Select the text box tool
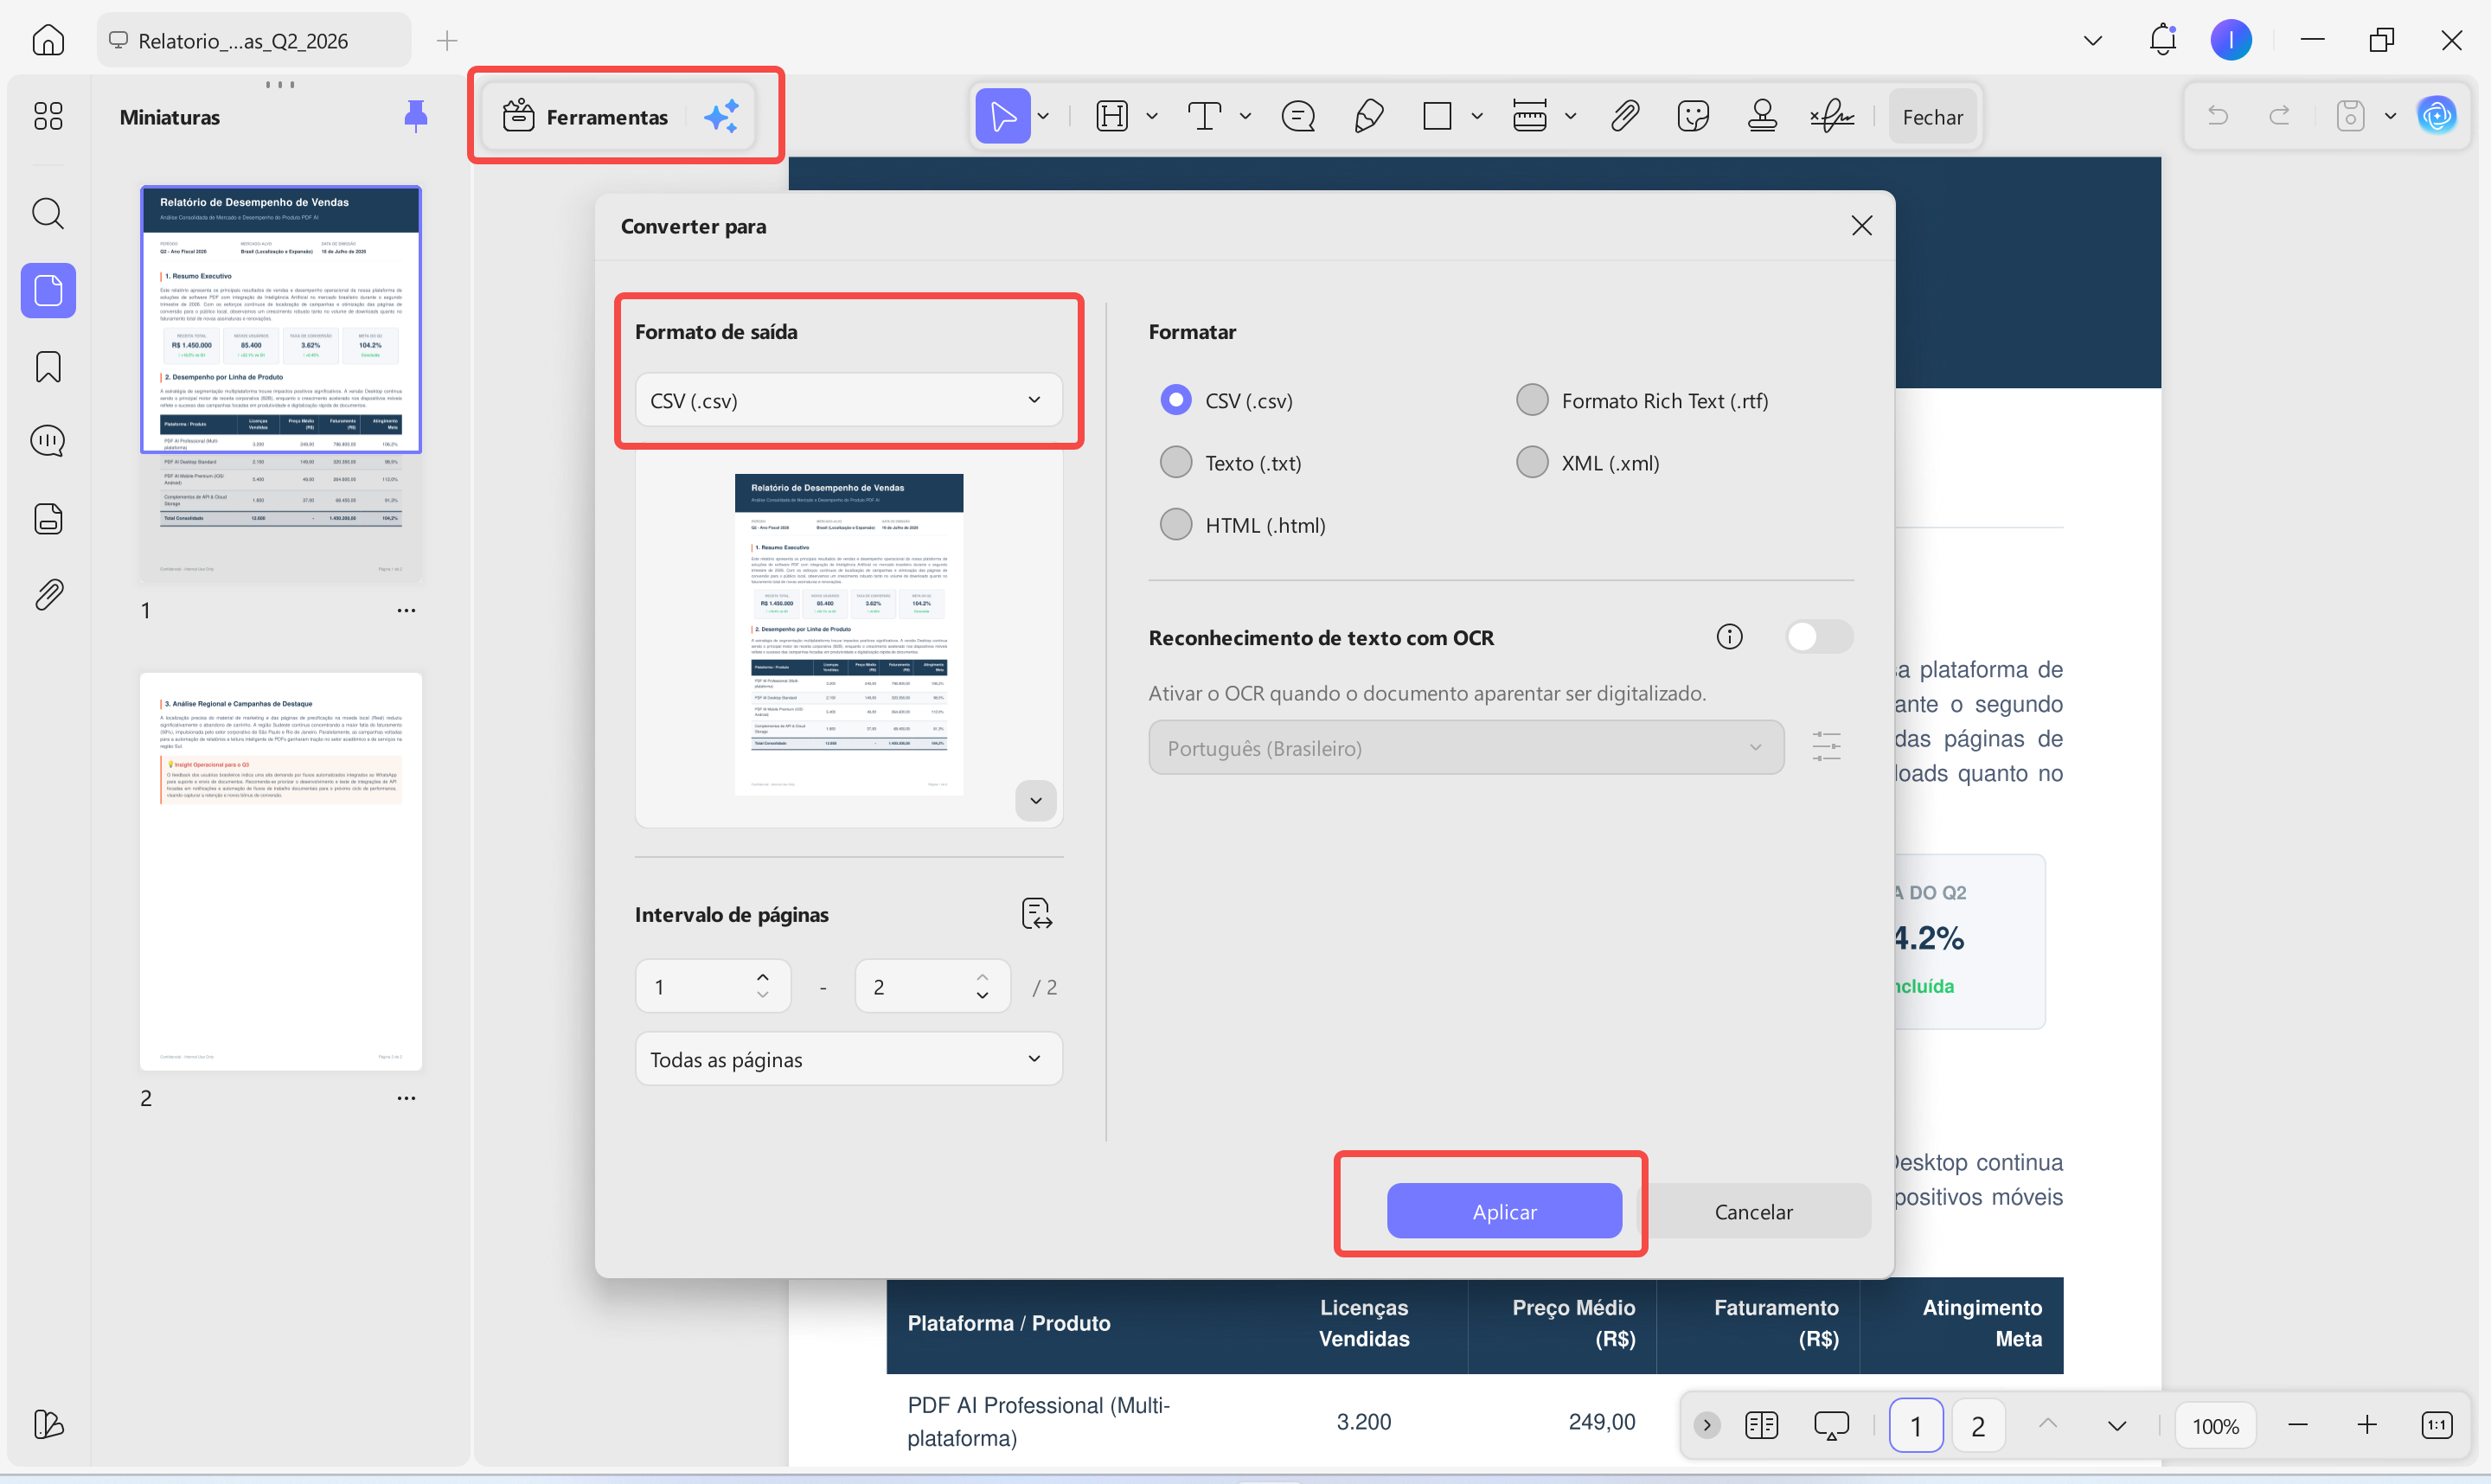 pos(1204,116)
